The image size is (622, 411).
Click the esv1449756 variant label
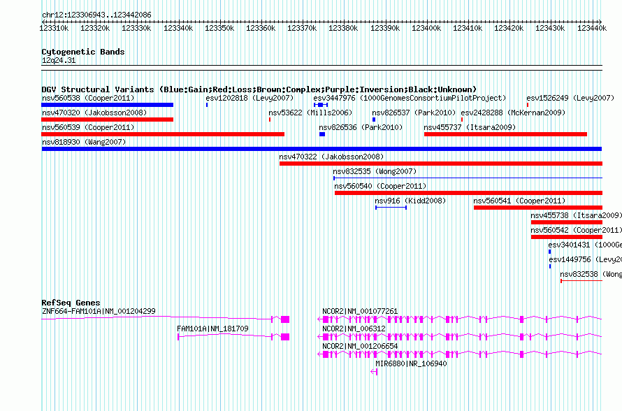coord(585,259)
